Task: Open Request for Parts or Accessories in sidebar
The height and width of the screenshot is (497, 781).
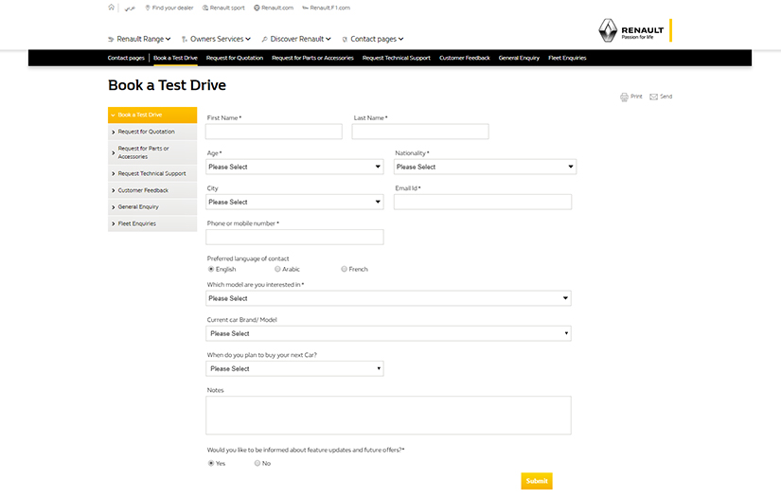Action: [152, 152]
